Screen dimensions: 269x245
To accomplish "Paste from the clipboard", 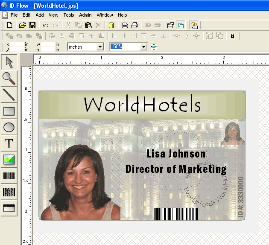I will (x=88, y=25).
